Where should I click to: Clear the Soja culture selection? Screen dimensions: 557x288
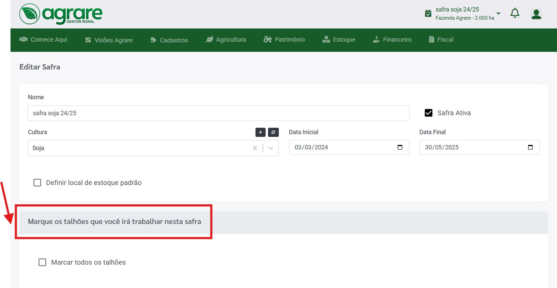(255, 148)
